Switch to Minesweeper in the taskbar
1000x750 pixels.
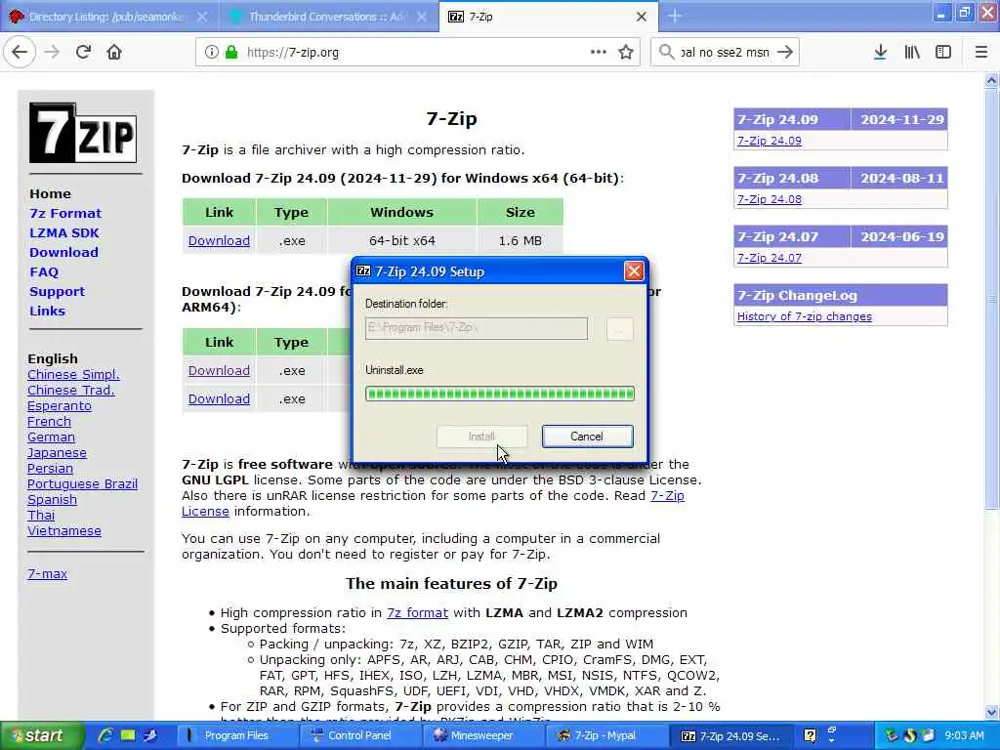(482, 735)
